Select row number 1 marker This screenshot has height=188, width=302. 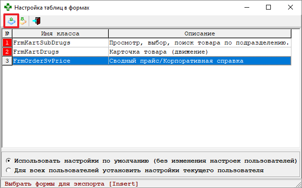click(x=7, y=43)
